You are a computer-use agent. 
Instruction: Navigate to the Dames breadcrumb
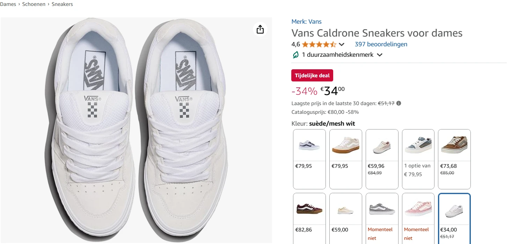point(8,4)
